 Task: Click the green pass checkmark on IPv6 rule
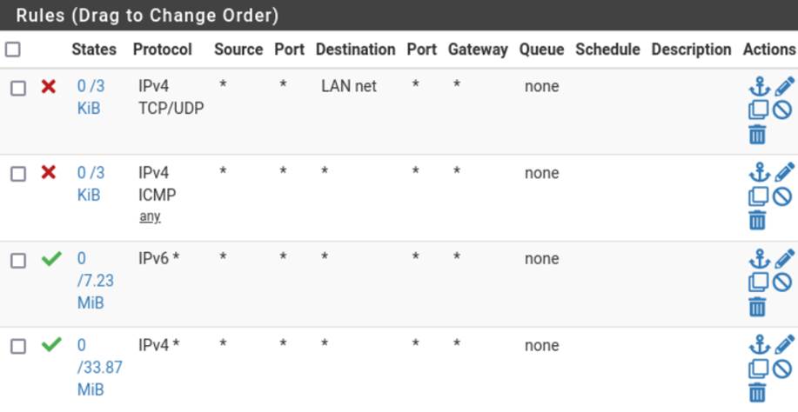(51, 258)
